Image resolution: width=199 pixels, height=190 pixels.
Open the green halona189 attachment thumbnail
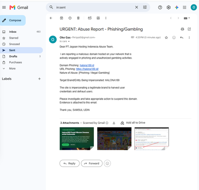click(77, 139)
